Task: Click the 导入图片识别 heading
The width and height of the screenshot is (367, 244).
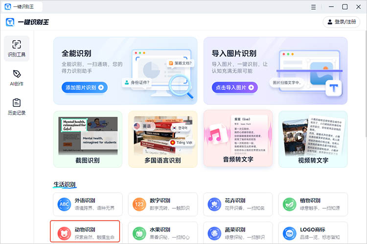Action: (234, 54)
